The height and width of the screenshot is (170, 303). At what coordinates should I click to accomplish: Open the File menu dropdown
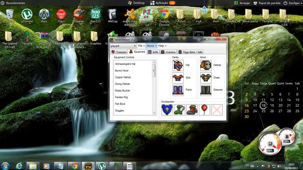point(141,46)
